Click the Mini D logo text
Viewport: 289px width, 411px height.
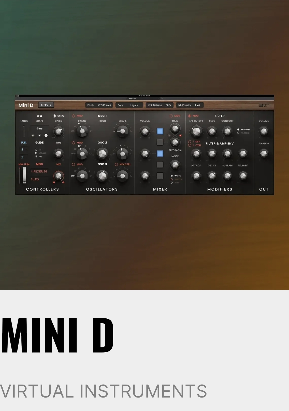26,105
